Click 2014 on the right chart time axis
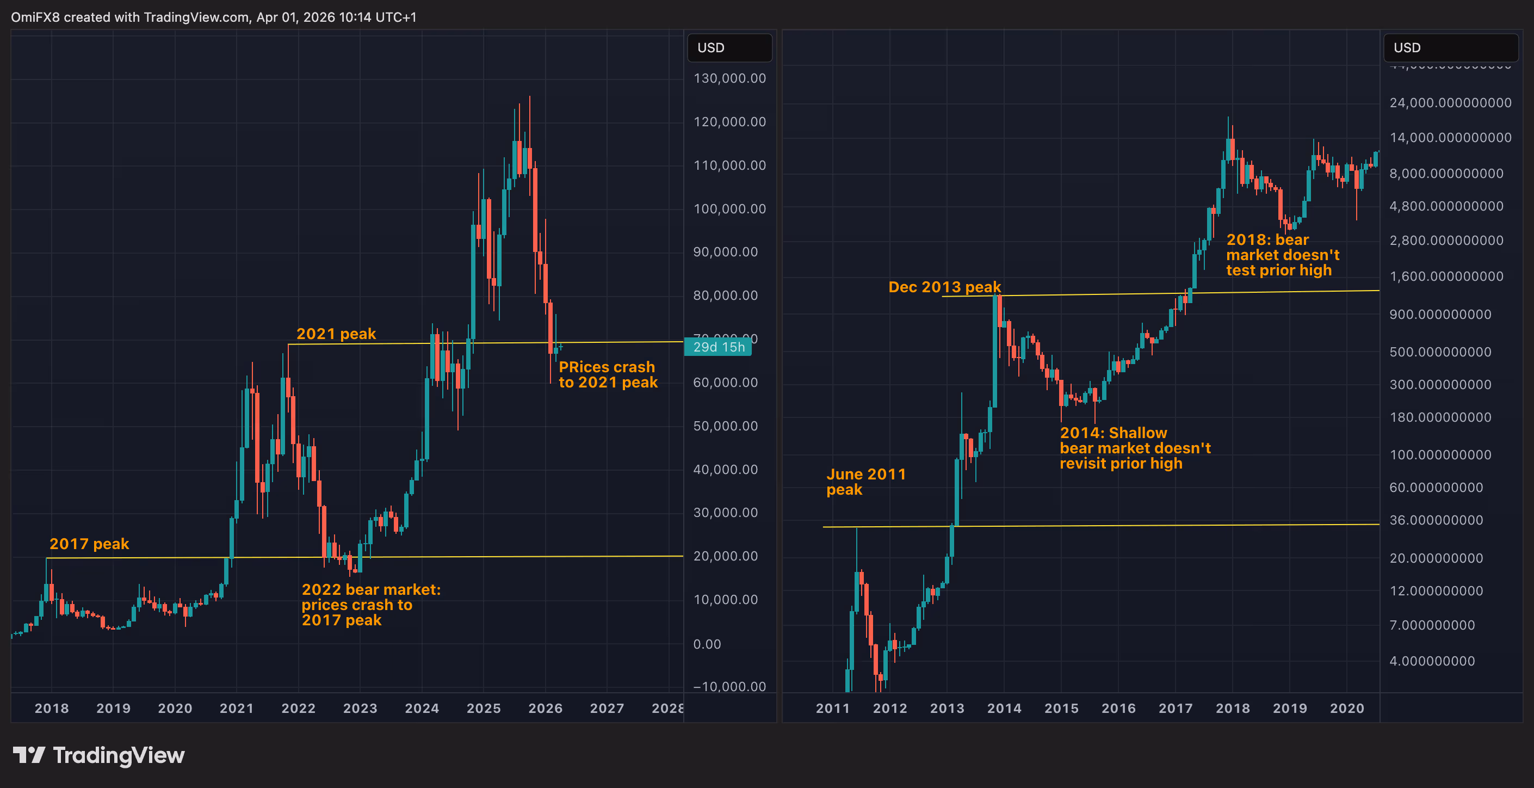 (1004, 708)
